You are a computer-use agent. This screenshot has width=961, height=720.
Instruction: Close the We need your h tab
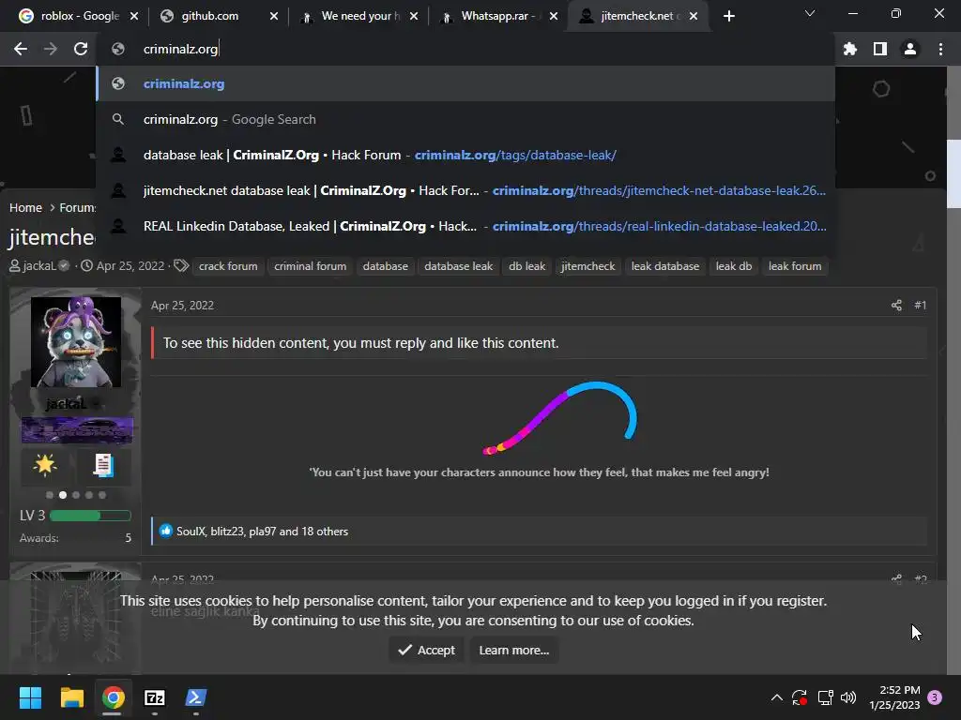tap(414, 16)
